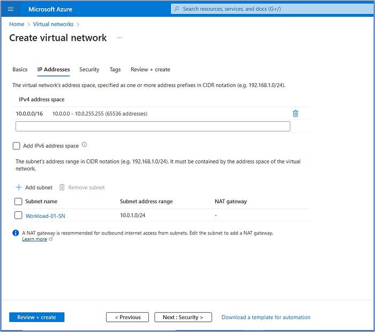Click the blue NAT gateway info icon
The width and height of the screenshot is (375, 332).
[16, 233]
